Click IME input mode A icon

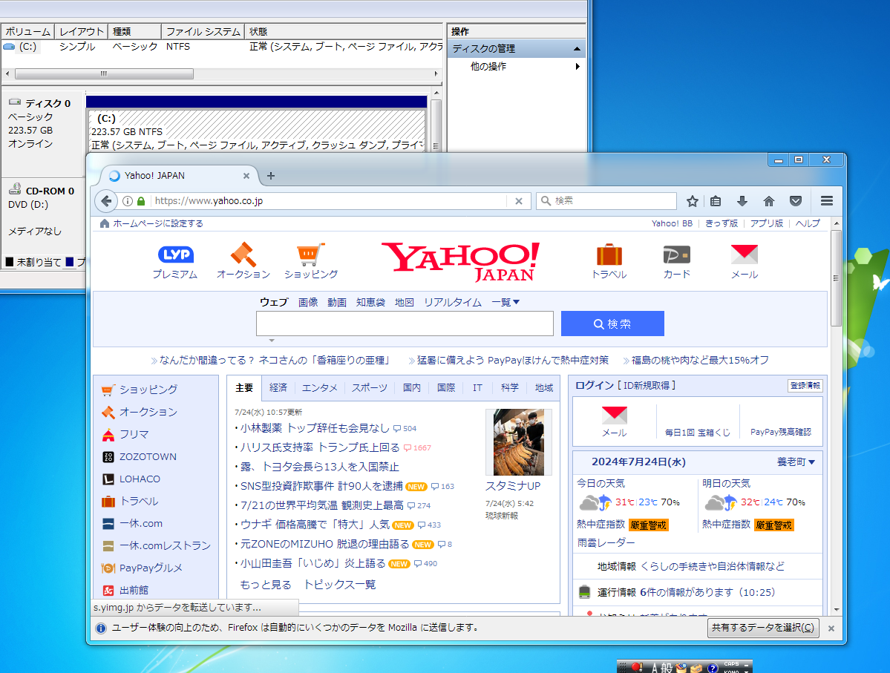tap(655, 669)
